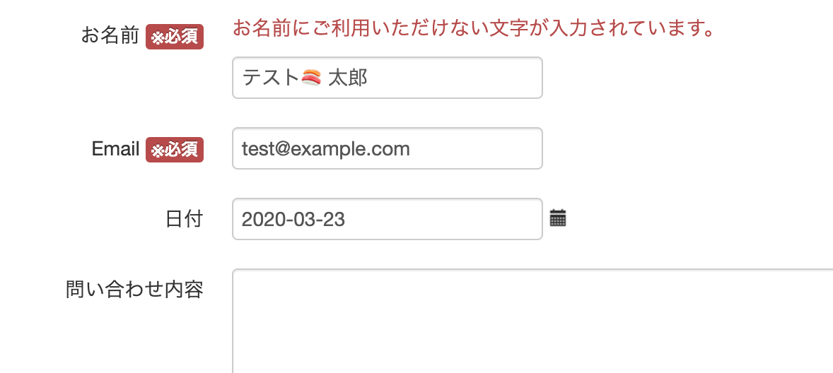The height and width of the screenshot is (373, 833).
Task: Place cursor on 太郎 in name field
Action: (x=348, y=78)
